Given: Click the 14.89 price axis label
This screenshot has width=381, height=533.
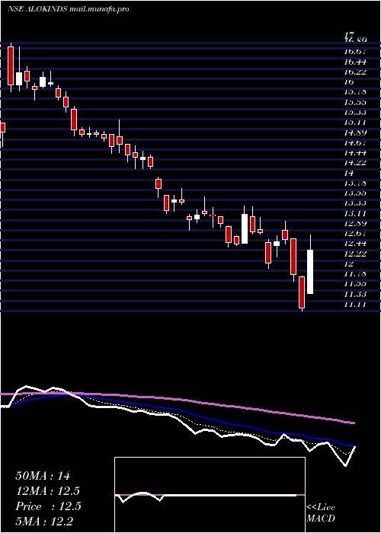Looking at the screenshot, I should [355, 132].
